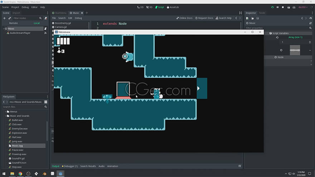This screenshot has height=177, width=315.
Task: Click the Play Scene clapperboard icon
Action: pyautogui.click(x=289, y=7)
